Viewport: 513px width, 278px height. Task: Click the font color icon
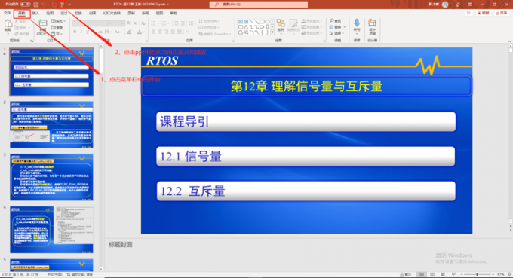(x=140, y=32)
